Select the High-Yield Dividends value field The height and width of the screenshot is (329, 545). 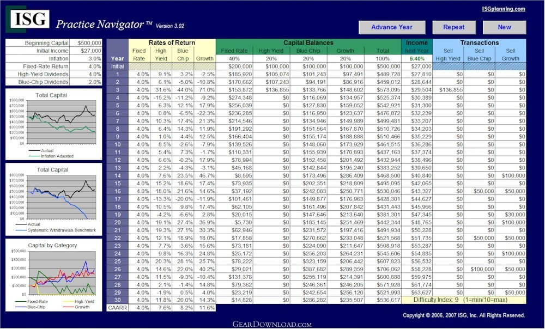(x=86, y=74)
